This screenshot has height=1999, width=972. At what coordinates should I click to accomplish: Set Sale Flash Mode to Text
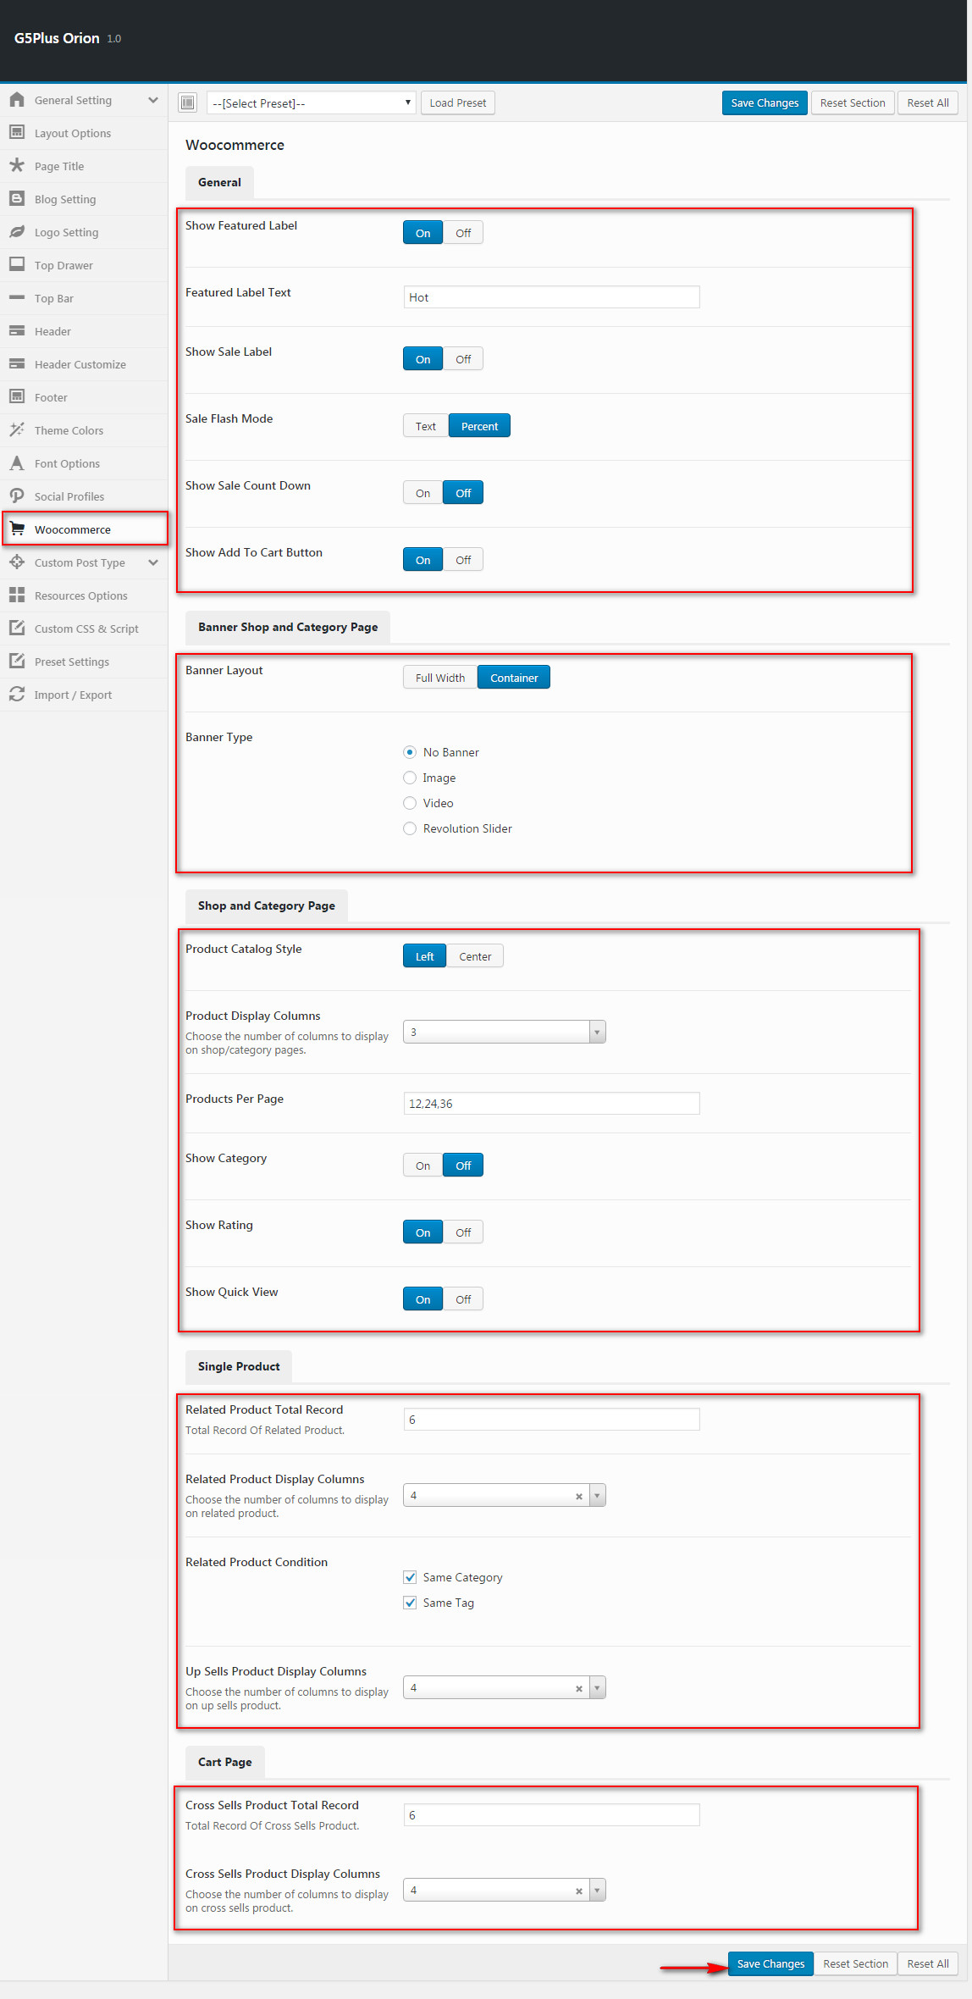tap(426, 426)
